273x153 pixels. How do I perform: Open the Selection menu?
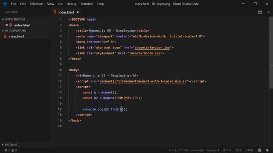(36, 4)
